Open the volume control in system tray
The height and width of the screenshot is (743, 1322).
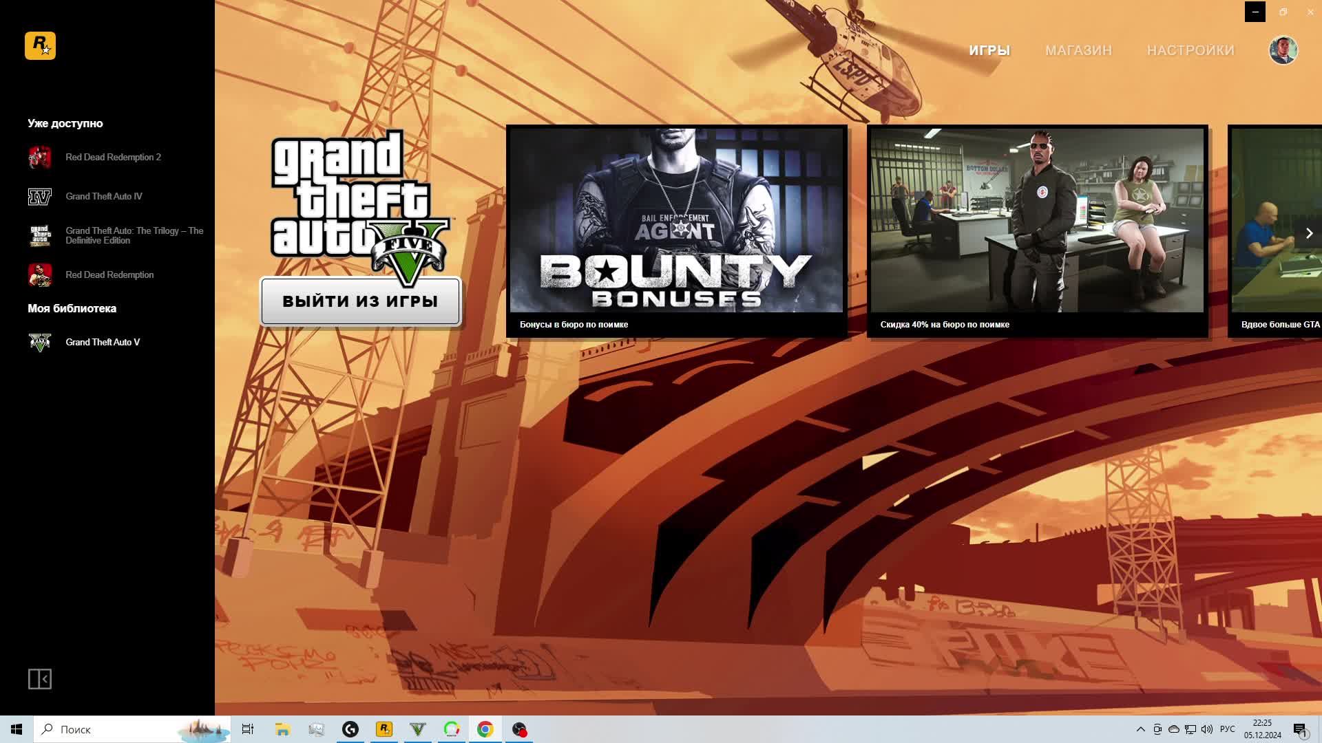[1207, 729]
